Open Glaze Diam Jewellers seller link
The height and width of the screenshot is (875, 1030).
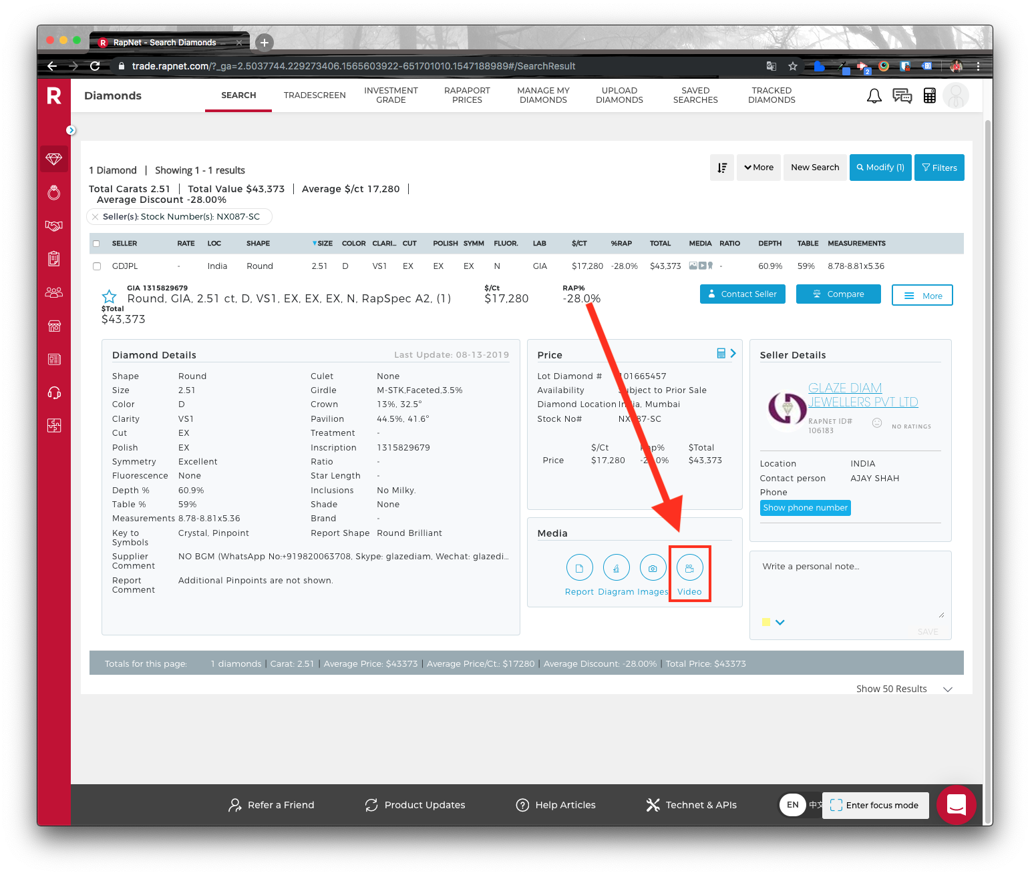(x=863, y=395)
